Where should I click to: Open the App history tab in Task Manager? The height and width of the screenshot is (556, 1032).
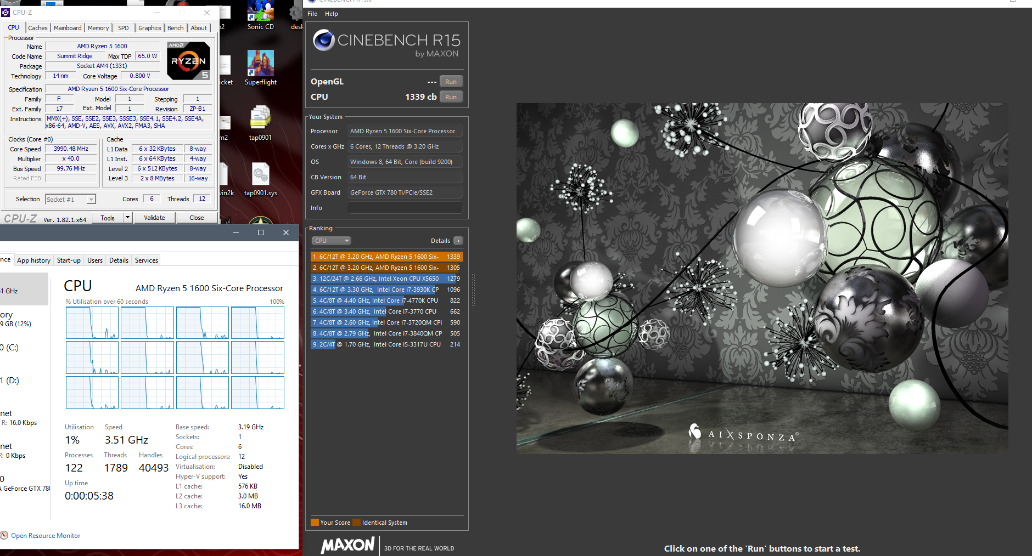33,260
